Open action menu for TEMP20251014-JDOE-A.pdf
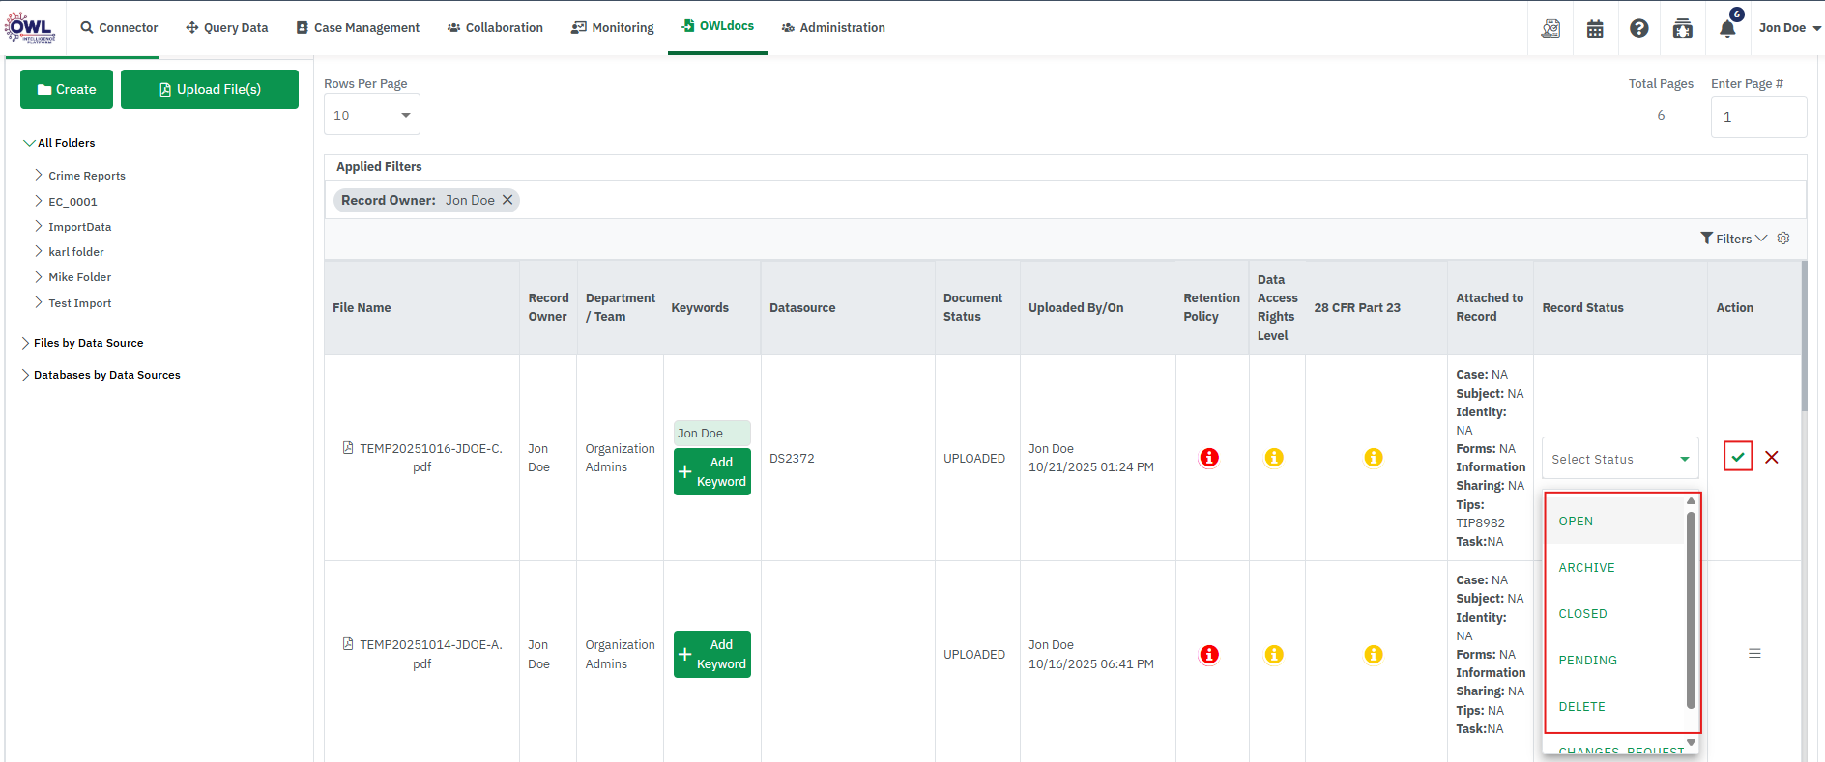Viewport: 1825px width, 762px height. coord(1754,654)
